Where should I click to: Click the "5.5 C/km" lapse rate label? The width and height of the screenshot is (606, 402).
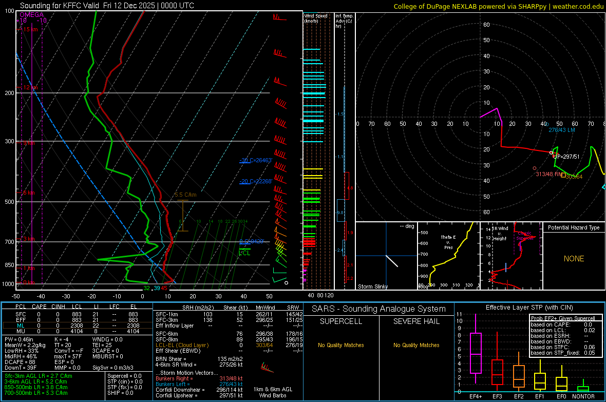coord(185,195)
